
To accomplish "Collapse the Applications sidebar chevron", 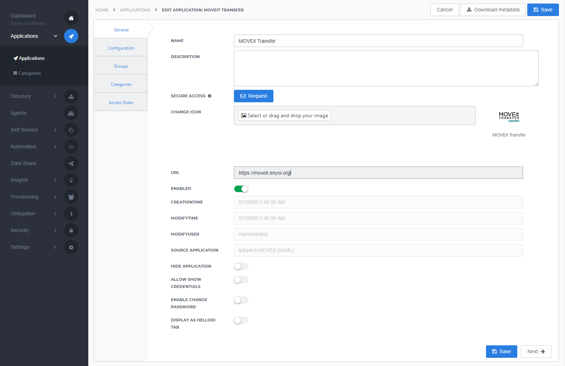I will coord(56,36).
